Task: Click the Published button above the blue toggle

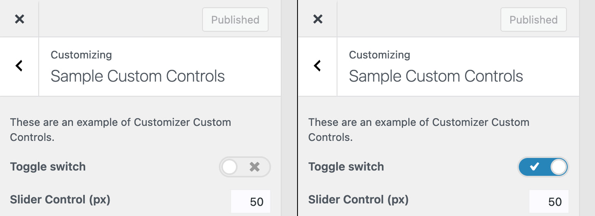Action: 534,19
